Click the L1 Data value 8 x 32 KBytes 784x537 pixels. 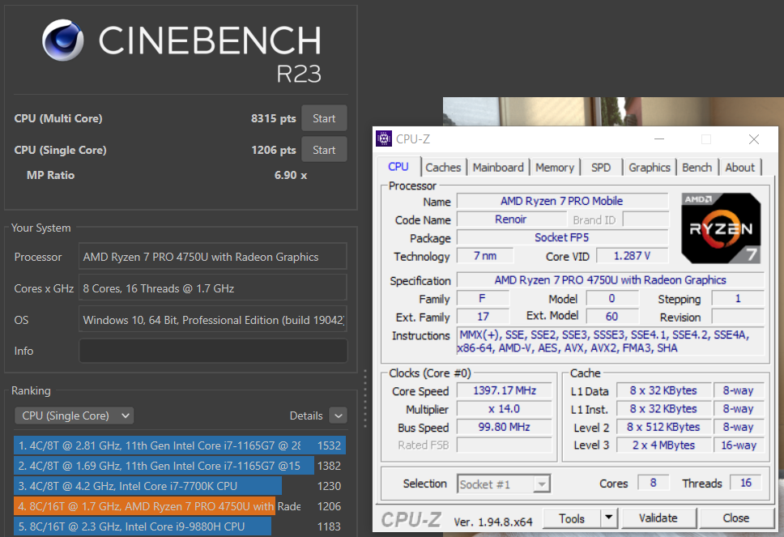tap(663, 390)
